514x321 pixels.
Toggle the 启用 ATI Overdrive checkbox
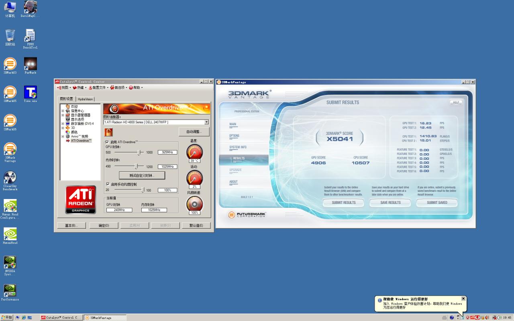[107, 142]
